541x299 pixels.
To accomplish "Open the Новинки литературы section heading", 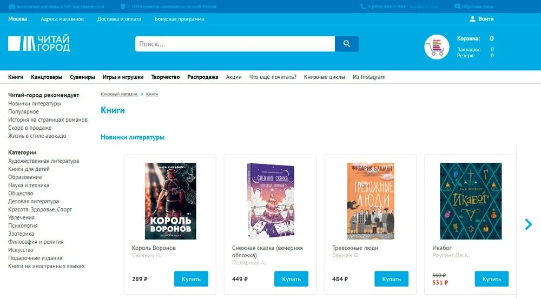I will [x=133, y=137].
